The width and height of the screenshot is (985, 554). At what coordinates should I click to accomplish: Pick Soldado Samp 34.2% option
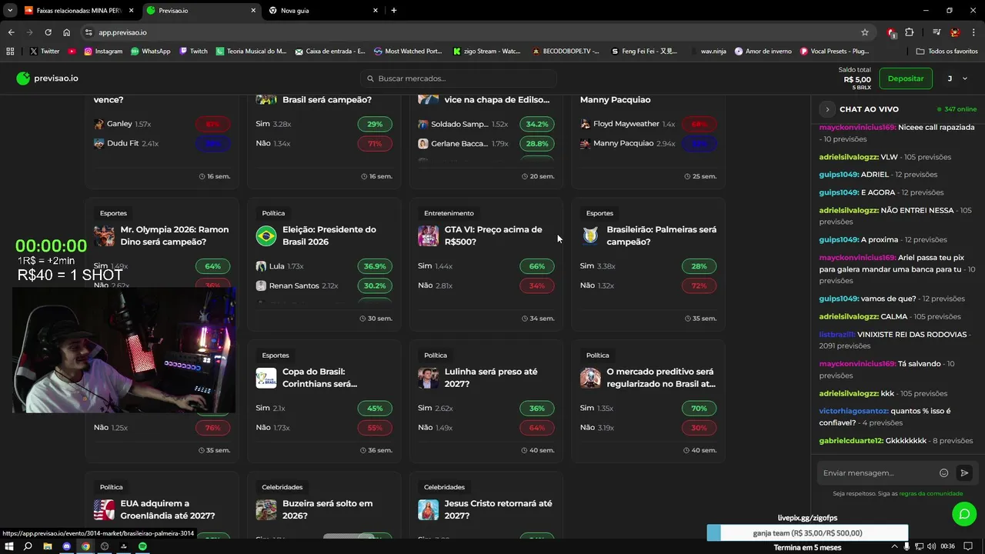[x=537, y=124]
